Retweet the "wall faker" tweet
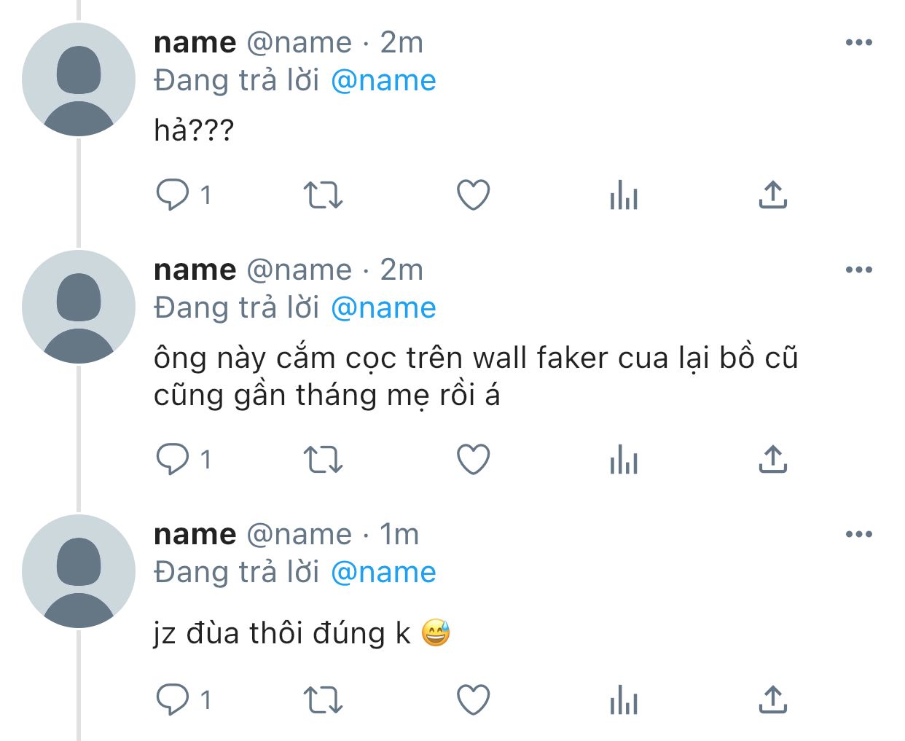905x741 pixels. [322, 460]
